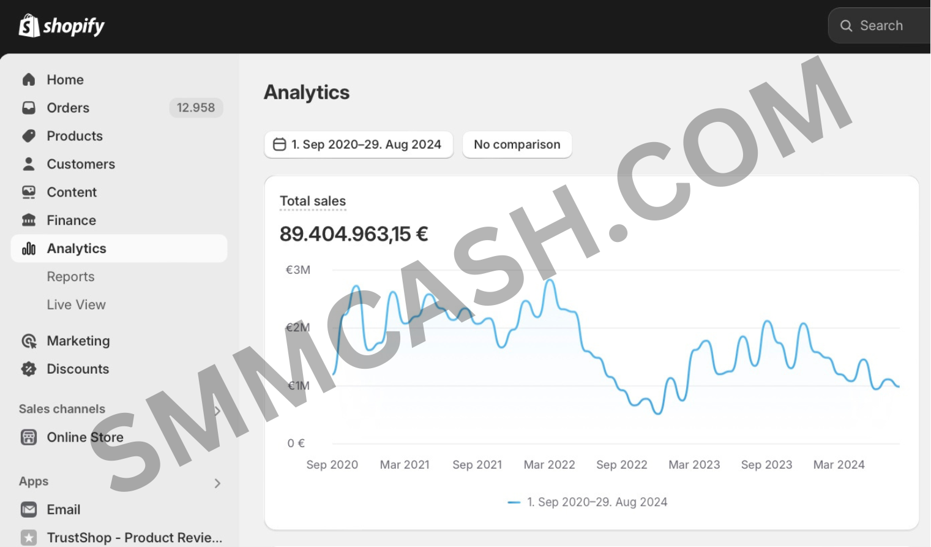Viewport: 931px width, 547px height.
Task: Switch to the Reports page
Action: tap(70, 276)
